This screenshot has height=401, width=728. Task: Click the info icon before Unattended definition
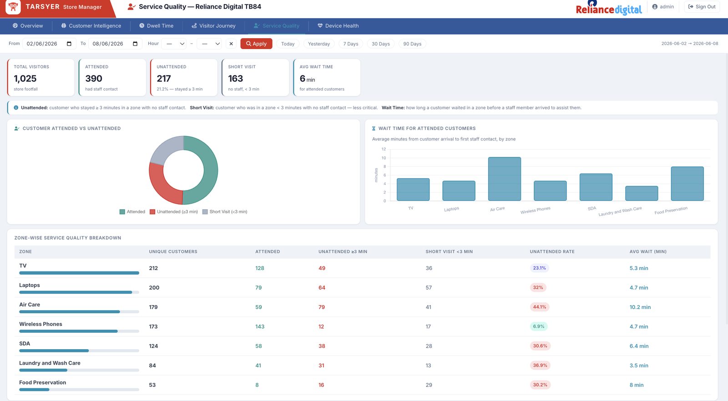pos(16,108)
